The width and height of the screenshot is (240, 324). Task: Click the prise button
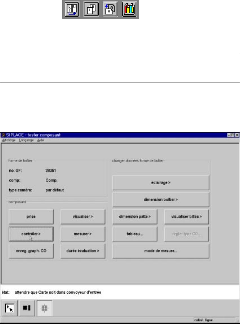(x=31, y=217)
